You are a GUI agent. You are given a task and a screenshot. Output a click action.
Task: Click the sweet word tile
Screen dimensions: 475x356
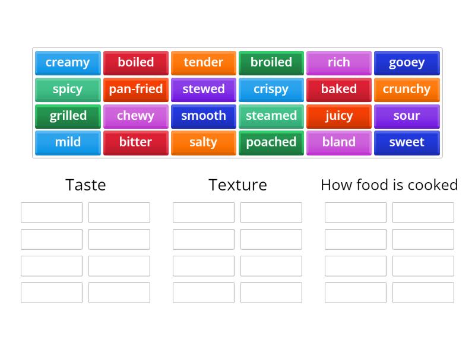[x=407, y=142]
